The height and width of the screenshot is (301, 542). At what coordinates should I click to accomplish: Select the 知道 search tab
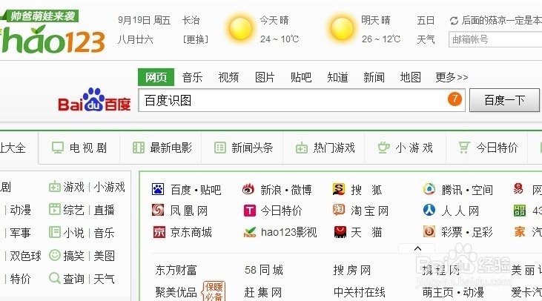pos(337,77)
